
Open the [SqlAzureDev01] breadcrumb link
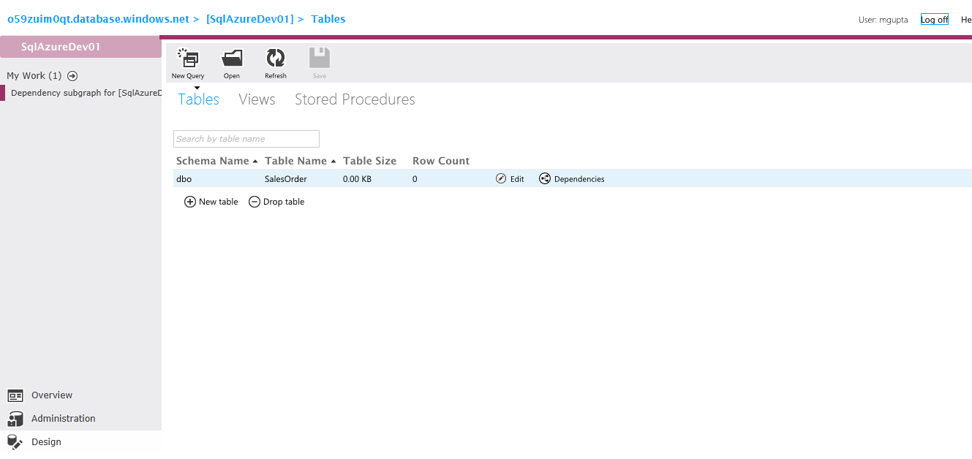click(250, 19)
